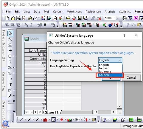The image size is (143, 129).
Task: Click previous sheet arrow button
Action: (x=27, y=112)
